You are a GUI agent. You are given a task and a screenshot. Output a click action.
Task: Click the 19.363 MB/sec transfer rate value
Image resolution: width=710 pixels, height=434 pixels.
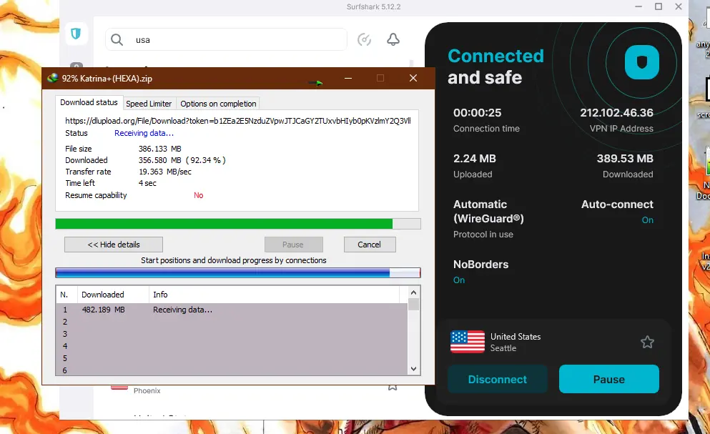pos(165,172)
